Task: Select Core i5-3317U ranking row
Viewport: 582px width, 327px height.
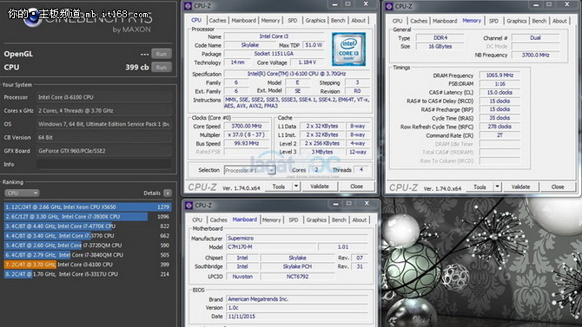Action: (88, 274)
